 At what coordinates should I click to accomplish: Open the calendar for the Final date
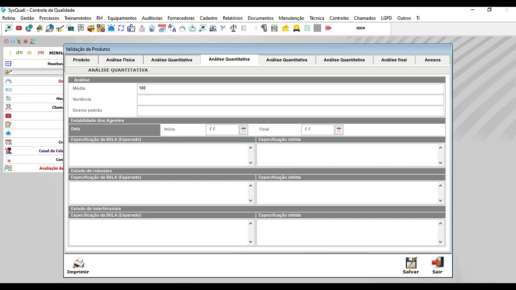coord(339,130)
